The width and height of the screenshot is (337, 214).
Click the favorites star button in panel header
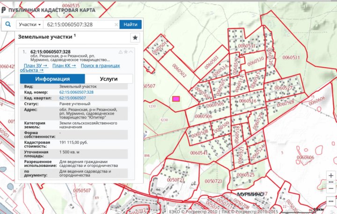point(135,38)
